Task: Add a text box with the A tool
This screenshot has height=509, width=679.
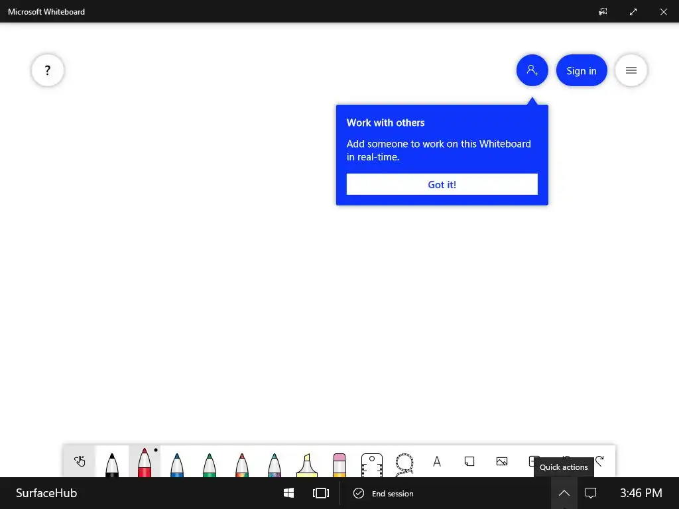Action: coord(437,461)
